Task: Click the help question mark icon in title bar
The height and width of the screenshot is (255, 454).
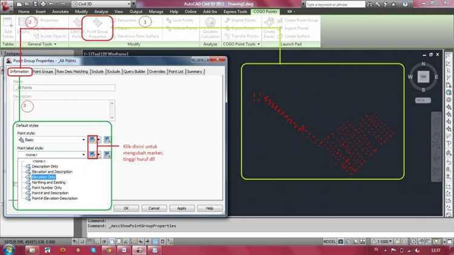Action: pos(405,4)
